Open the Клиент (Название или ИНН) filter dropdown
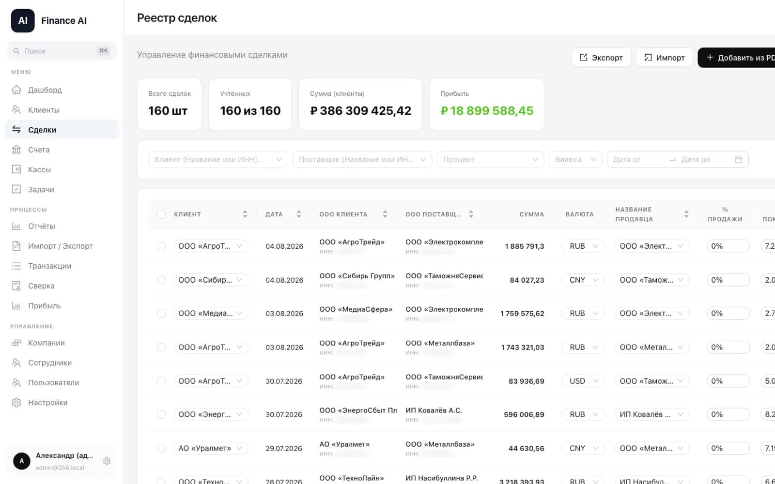 point(218,159)
